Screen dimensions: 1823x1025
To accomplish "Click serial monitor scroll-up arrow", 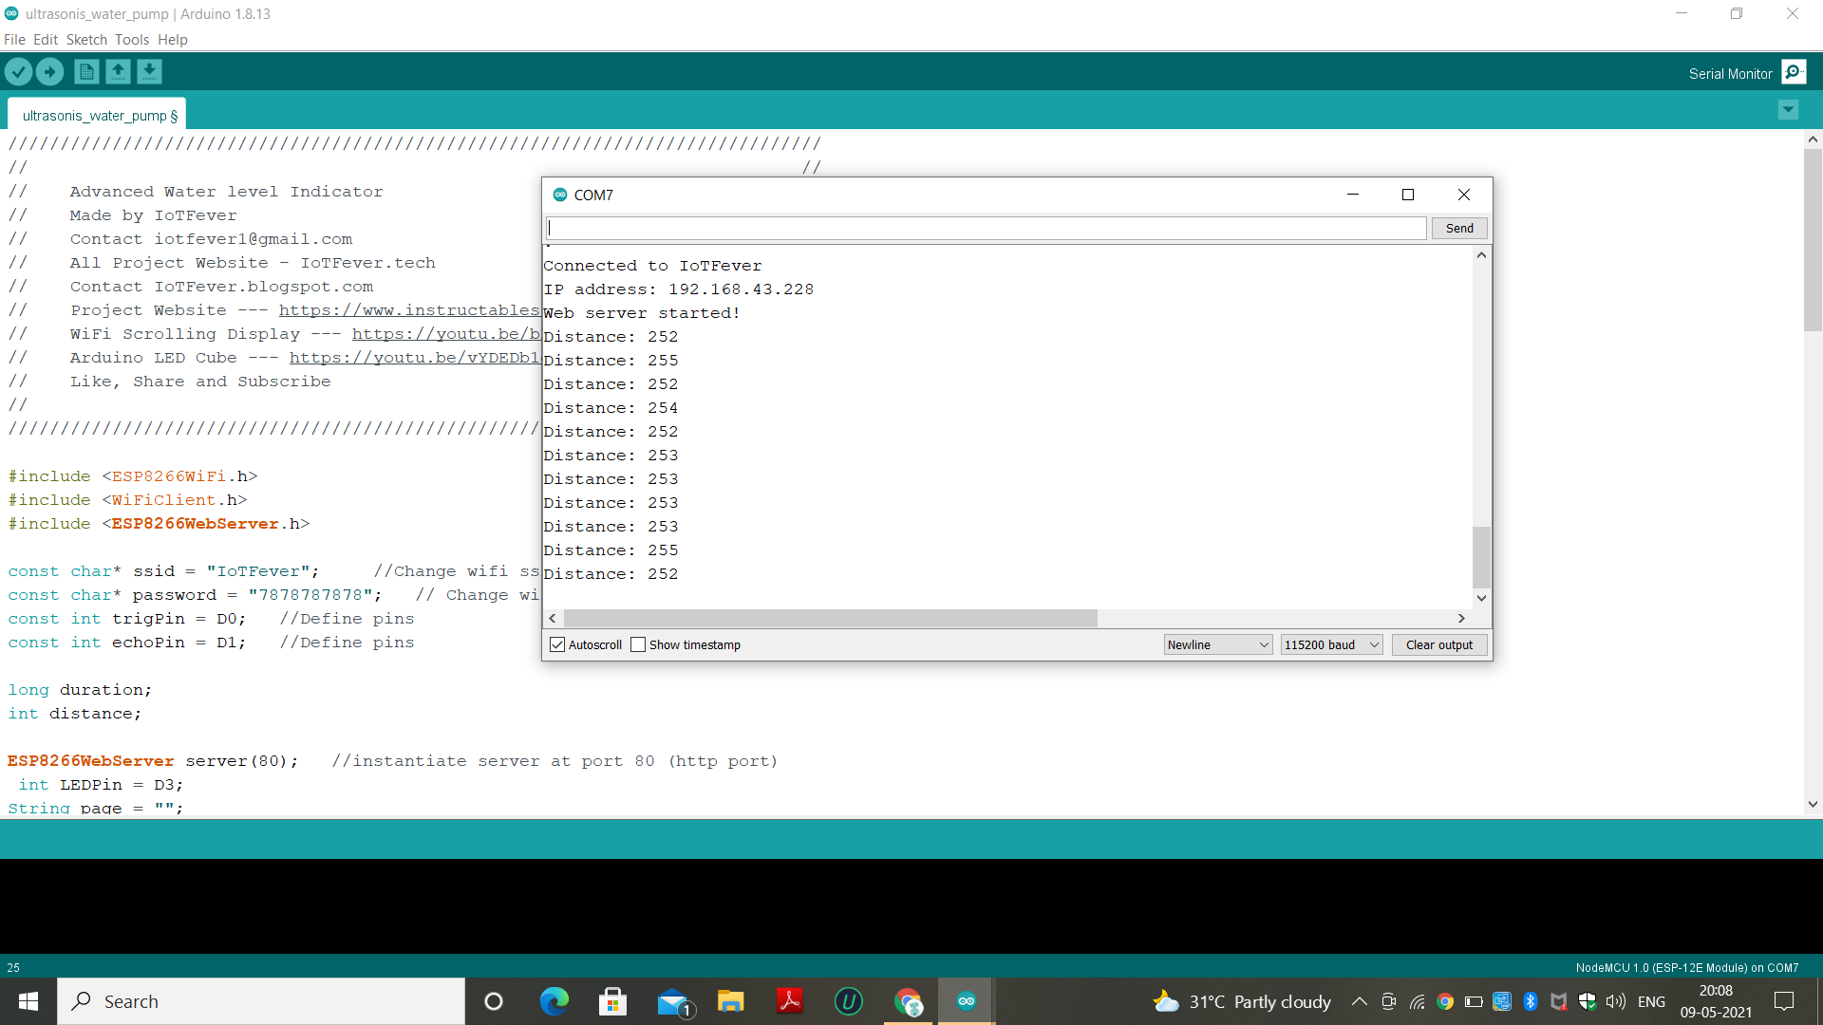I will point(1481,255).
